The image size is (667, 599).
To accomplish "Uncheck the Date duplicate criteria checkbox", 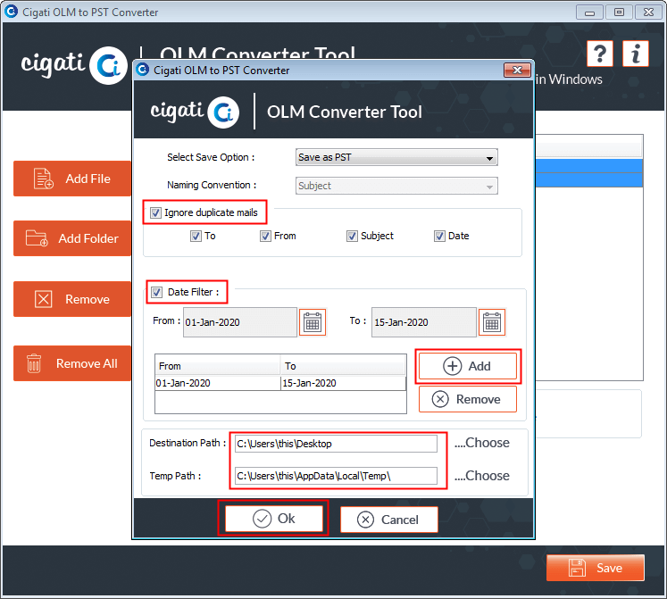I will tap(439, 236).
